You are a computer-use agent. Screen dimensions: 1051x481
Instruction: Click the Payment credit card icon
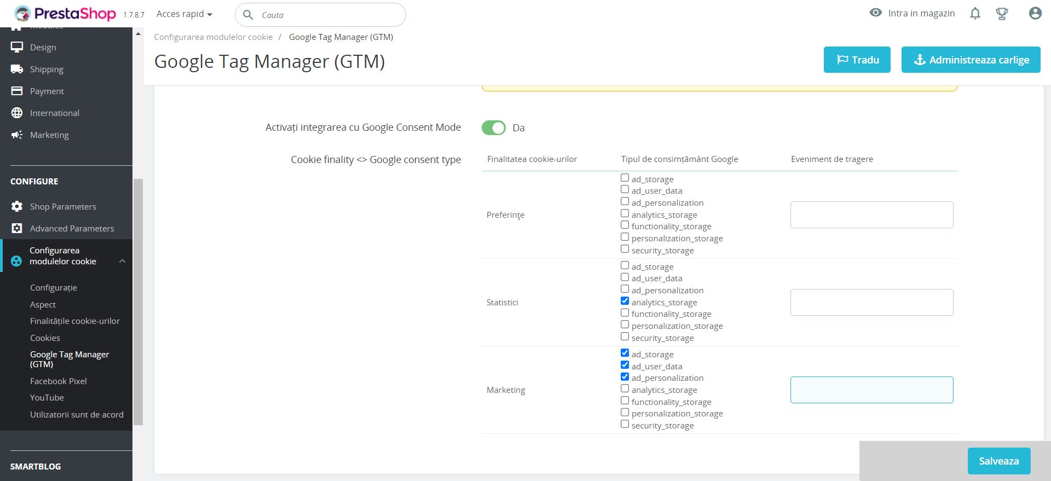coord(17,91)
